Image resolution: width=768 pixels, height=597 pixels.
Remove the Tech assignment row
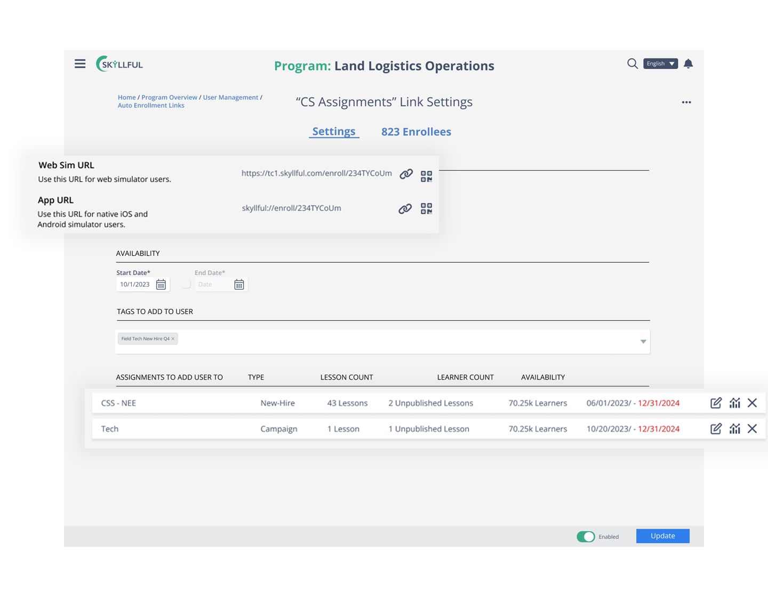753,429
